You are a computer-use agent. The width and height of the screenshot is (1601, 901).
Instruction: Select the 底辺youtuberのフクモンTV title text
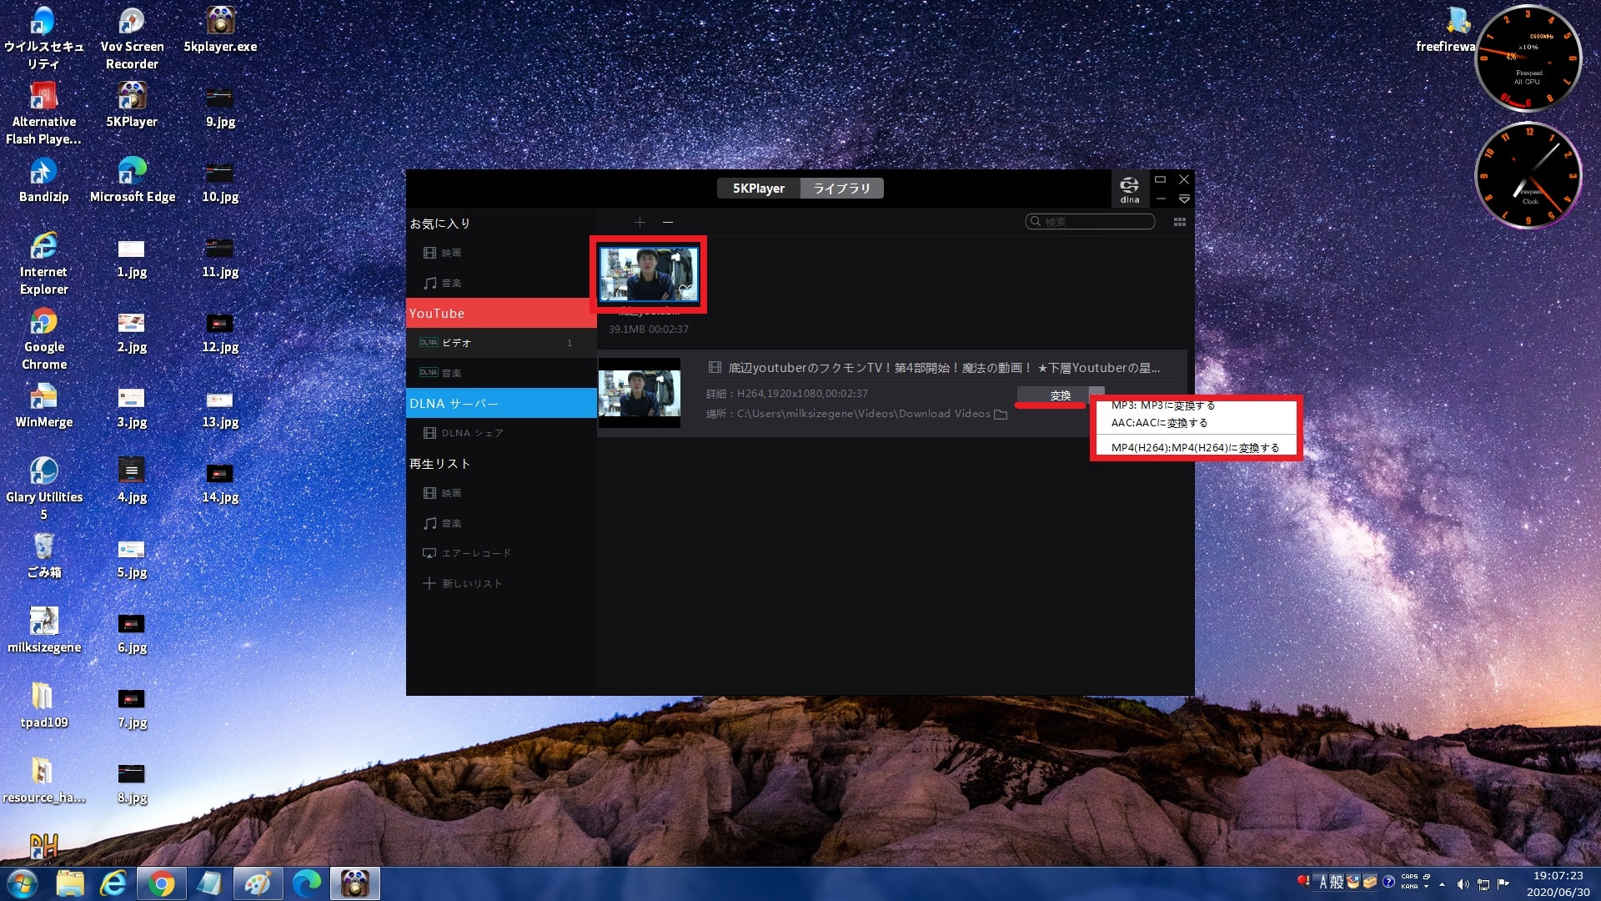(944, 368)
